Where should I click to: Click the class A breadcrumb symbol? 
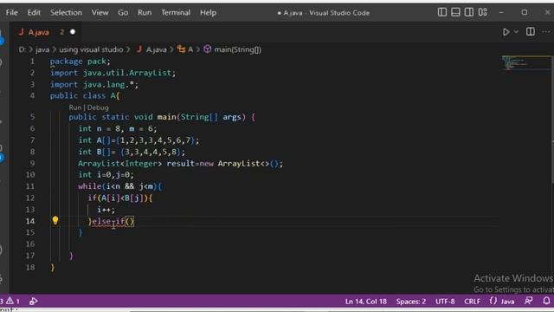[x=190, y=50]
